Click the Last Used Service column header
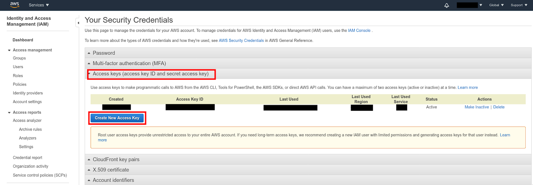Screen dimensions: 533x185 point(401,99)
